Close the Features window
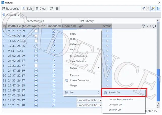This screenshot has width=162, height=115. point(159,3)
